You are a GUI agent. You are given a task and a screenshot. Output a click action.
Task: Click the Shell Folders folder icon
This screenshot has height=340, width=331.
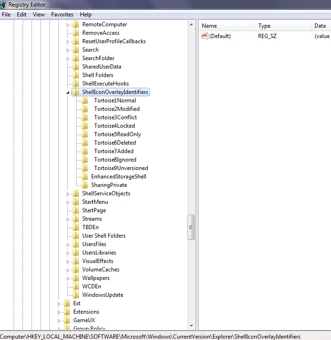pyautogui.click(x=76, y=75)
